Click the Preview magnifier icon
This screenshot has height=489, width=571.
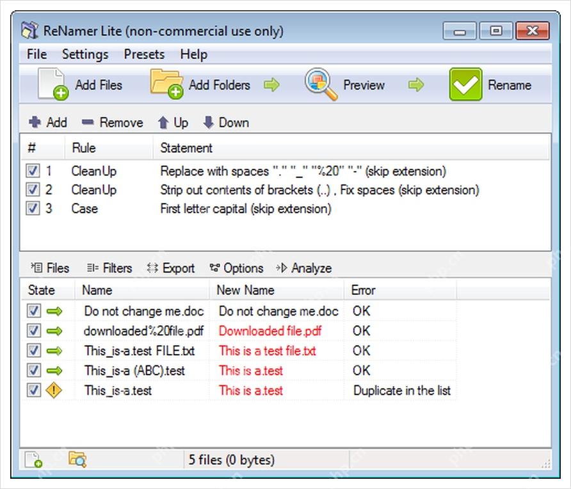tap(321, 84)
